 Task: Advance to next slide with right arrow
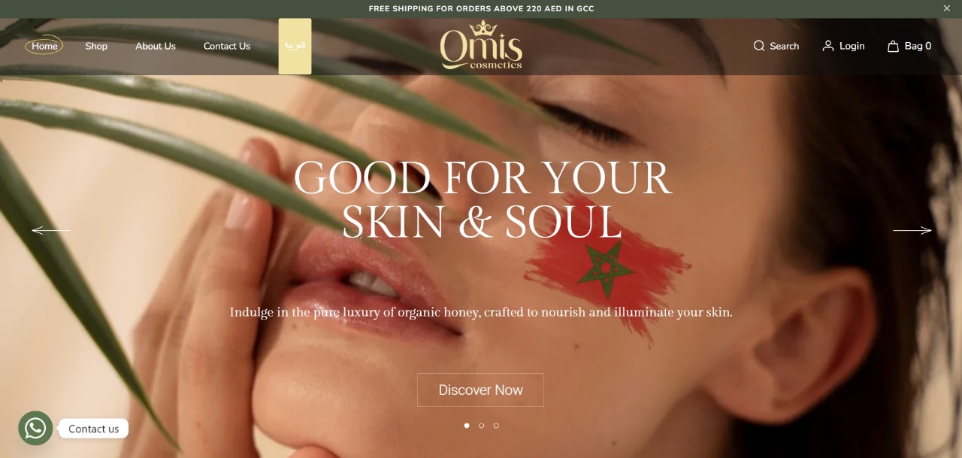click(x=912, y=230)
